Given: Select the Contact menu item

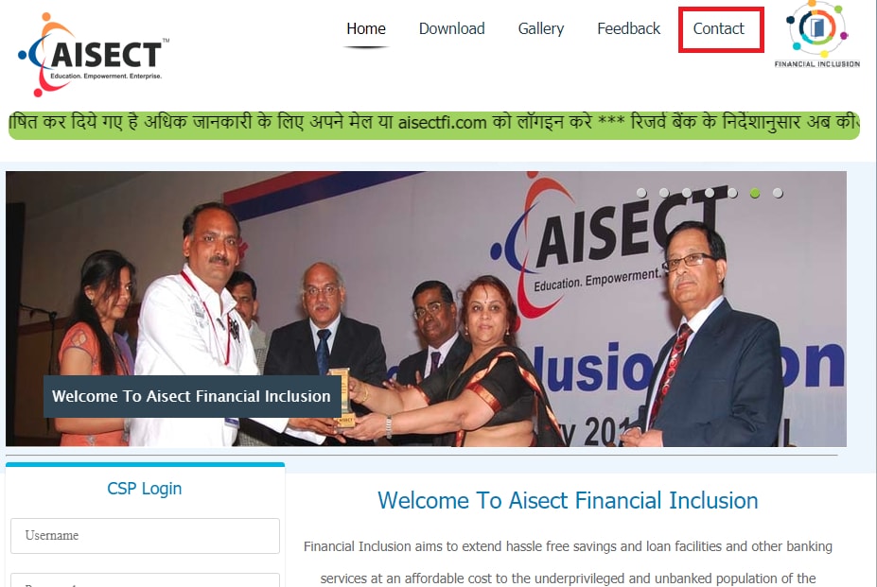Looking at the screenshot, I should (719, 28).
